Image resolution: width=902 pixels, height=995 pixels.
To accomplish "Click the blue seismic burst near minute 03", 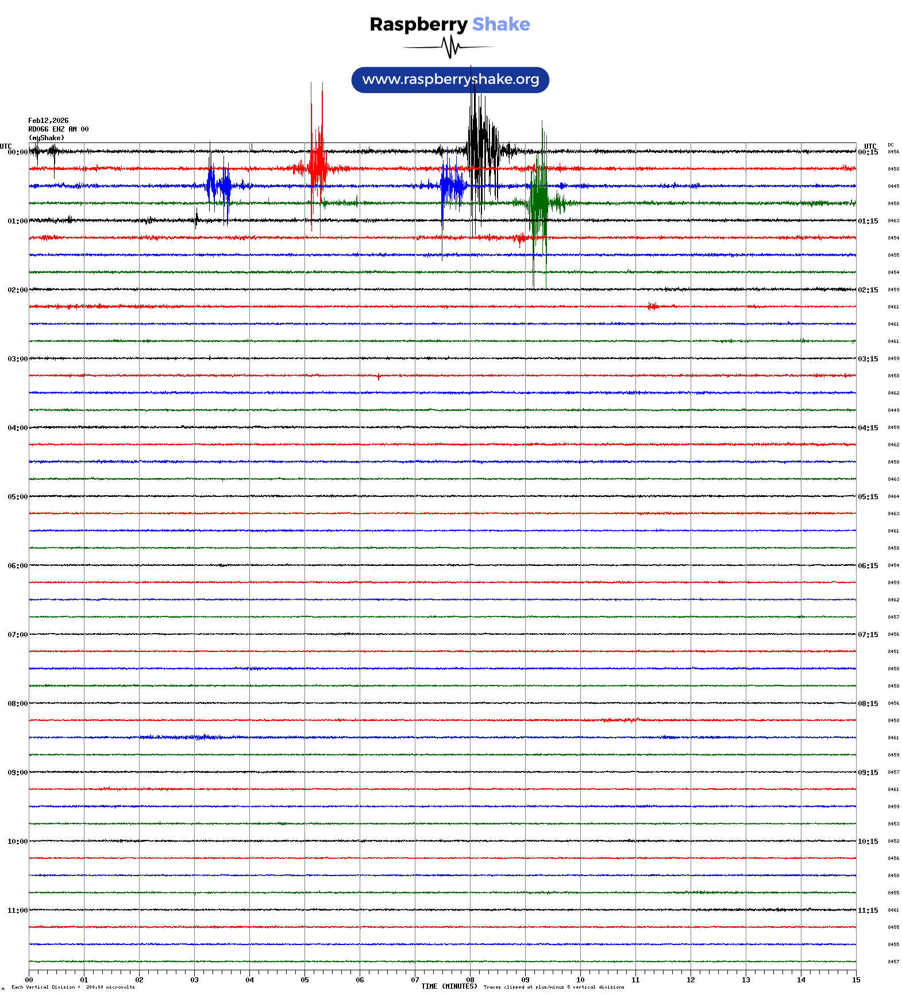I will [x=218, y=185].
